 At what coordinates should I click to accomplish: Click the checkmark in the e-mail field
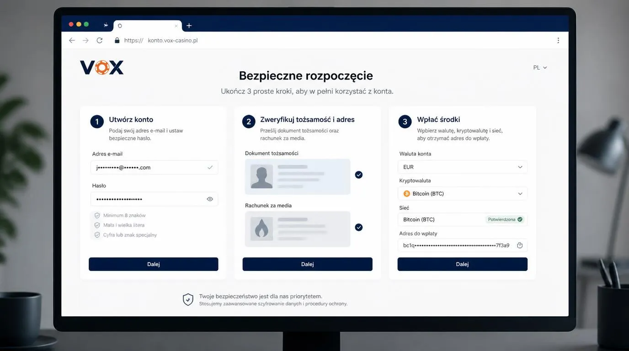pos(210,167)
